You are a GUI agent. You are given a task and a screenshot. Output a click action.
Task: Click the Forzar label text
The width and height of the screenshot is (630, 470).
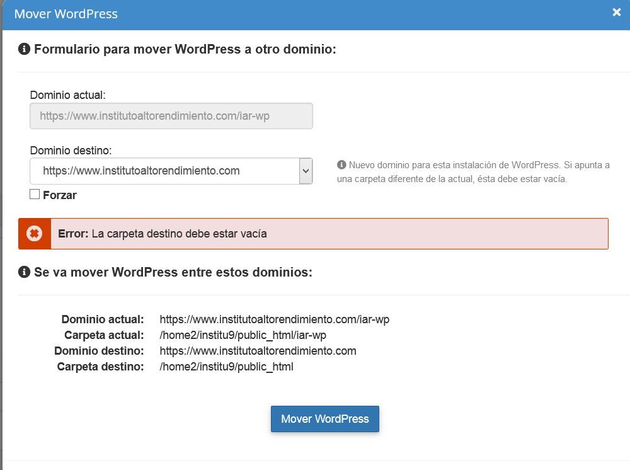tap(59, 195)
